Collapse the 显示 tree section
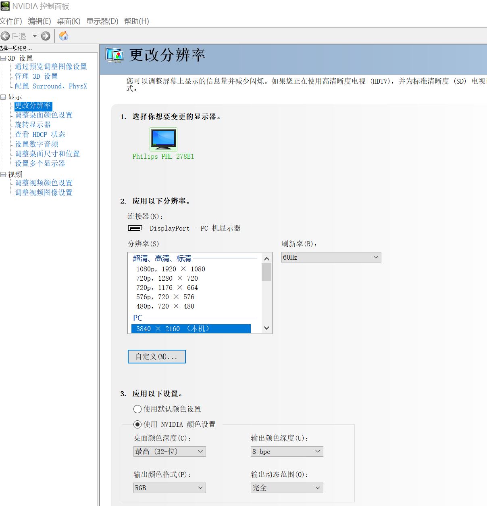 (3, 96)
